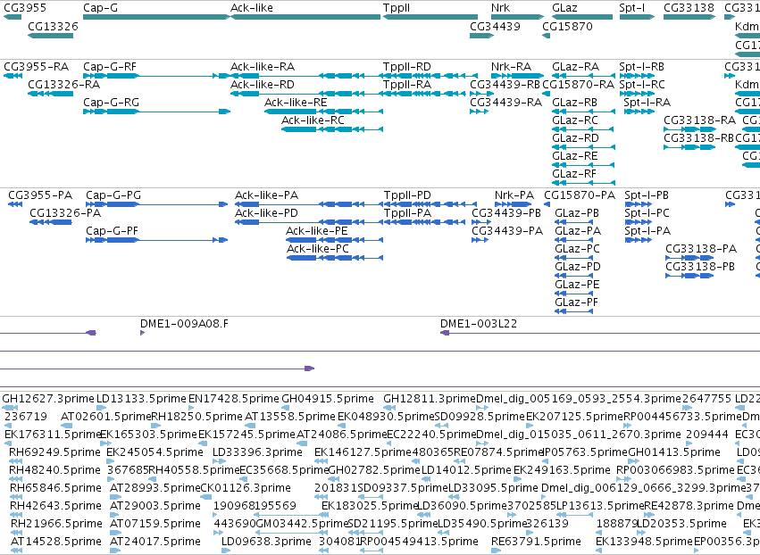Click EST GH12627.3prime
Image resolution: width=760 pixels, height=555 pixels.
[x=48, y=399]
